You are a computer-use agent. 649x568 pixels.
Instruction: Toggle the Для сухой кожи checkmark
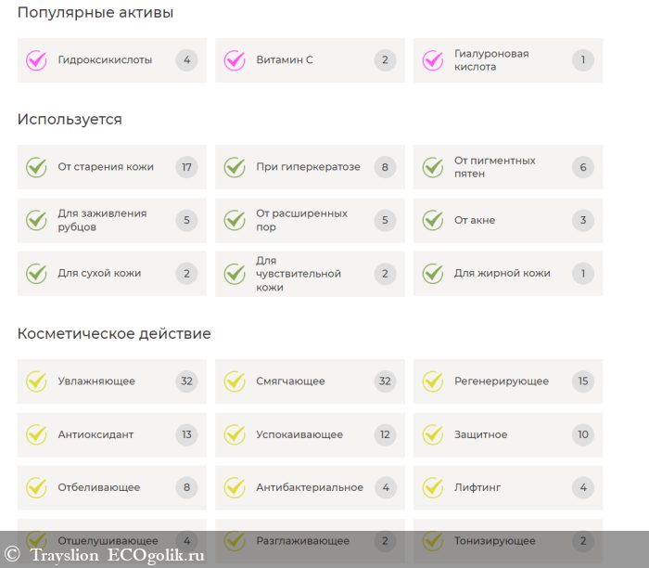click(36, 274)
